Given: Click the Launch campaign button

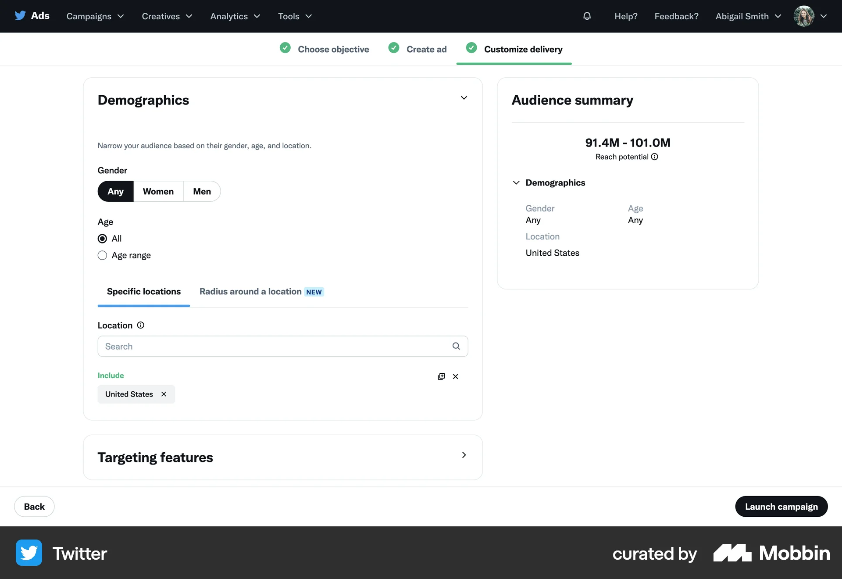Looking at the screenshot, I should coord(781,506).
